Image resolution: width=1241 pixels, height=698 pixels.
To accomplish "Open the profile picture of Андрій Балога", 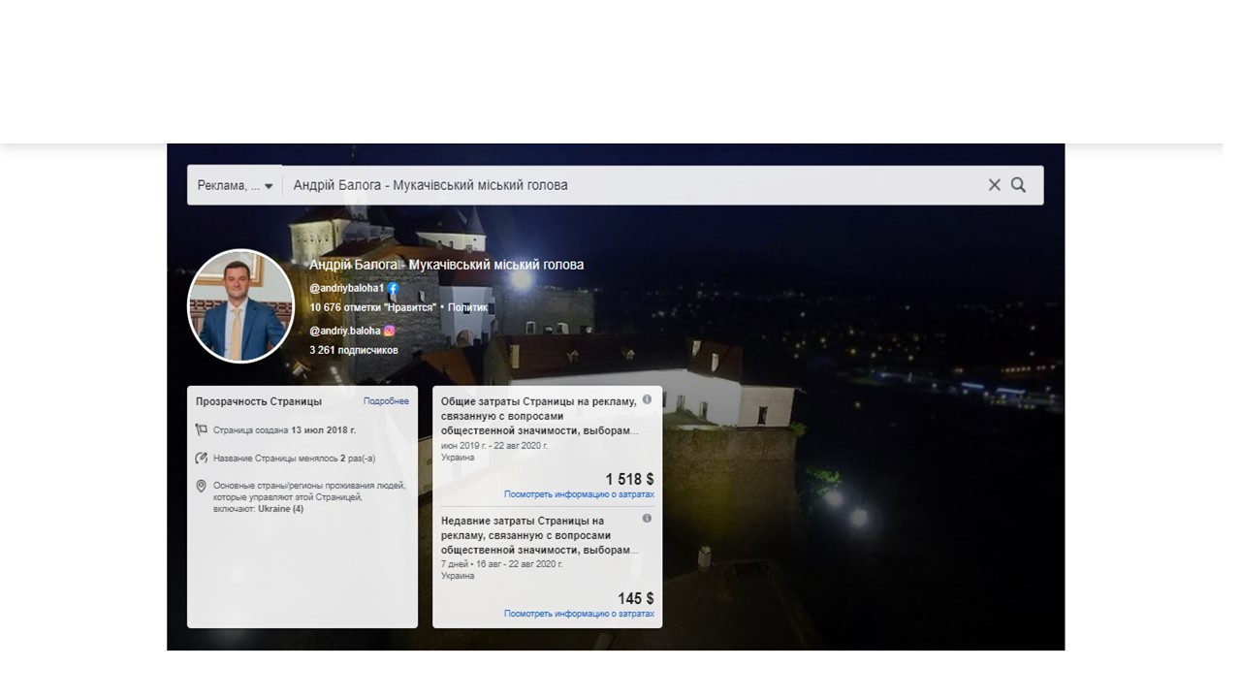I will (240, 306).
